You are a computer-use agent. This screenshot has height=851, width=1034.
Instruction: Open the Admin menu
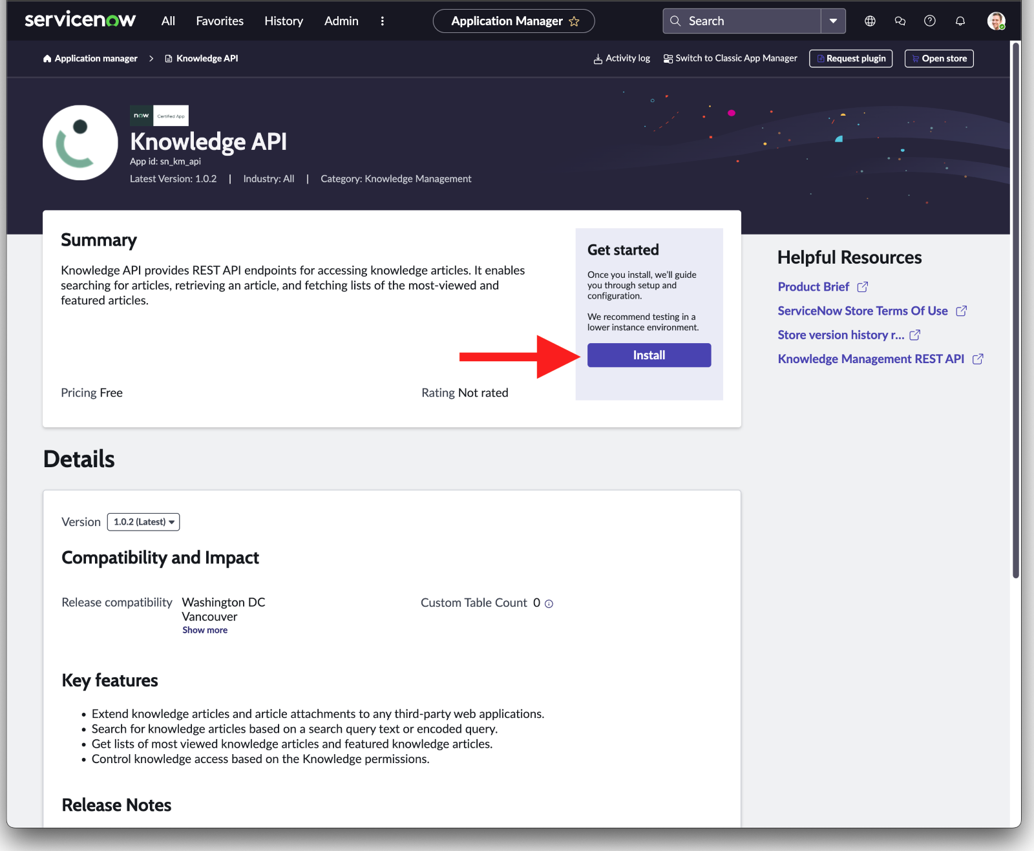341,21
